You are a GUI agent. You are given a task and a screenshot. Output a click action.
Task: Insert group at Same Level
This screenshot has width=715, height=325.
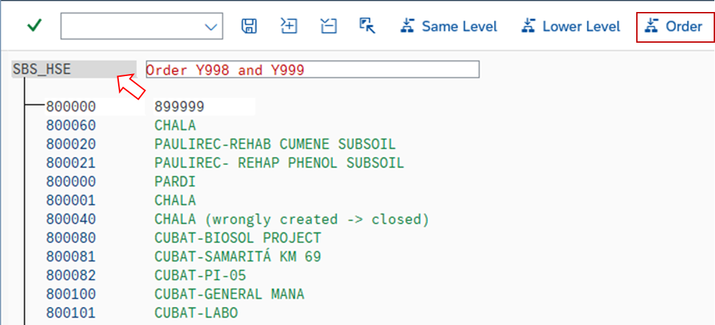coord(449,27)
